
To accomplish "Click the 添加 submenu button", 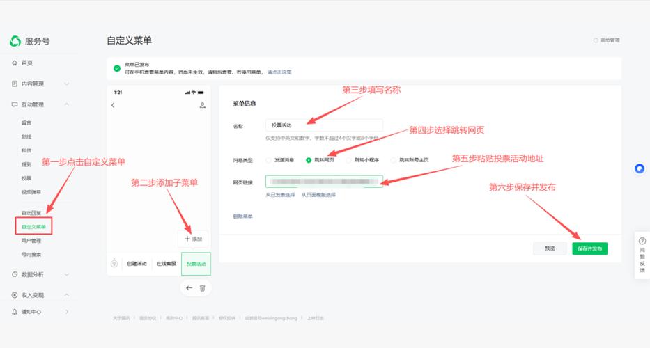I will [193, 239].
